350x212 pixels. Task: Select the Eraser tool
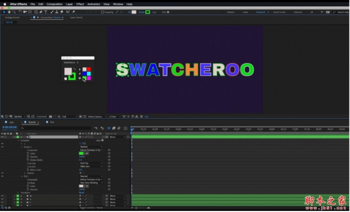[62, 12]
